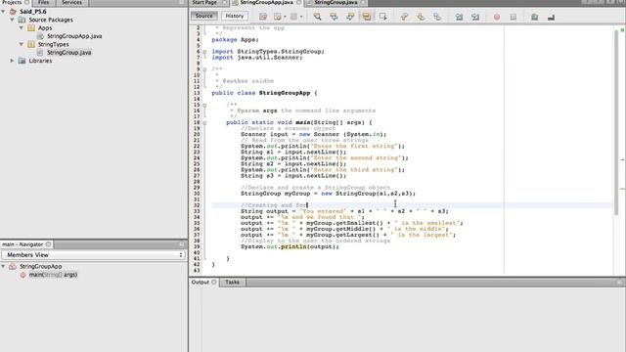626x352 pixels.
Task: Switch editor to History view
Action: (x=235, y=16)
